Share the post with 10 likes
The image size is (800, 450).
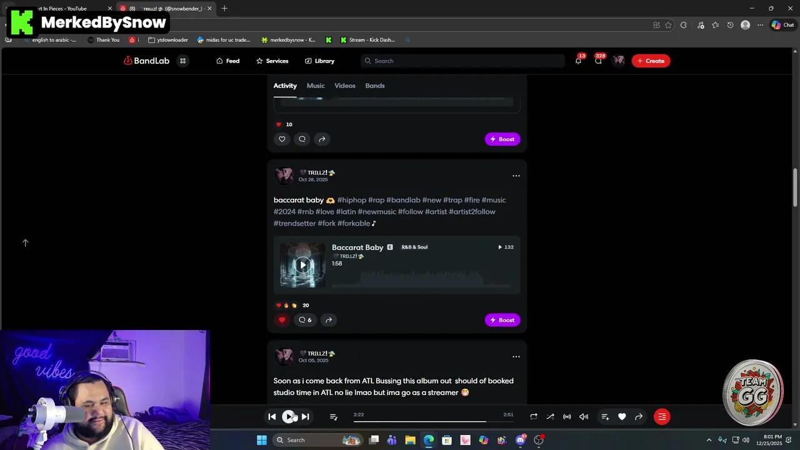(x=322, y=139)
